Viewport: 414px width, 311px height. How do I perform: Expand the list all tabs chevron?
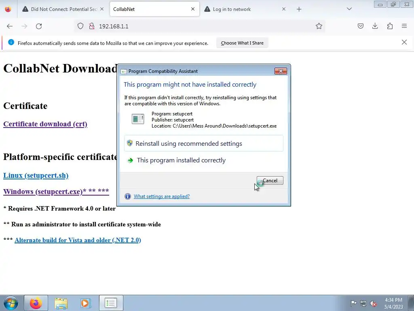pos(349,9)
